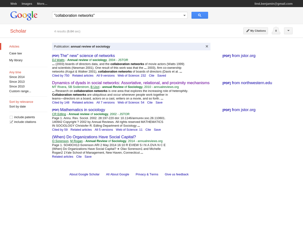View Cited by 59 articles
Screen dimensions: 303x242
click(x=60, y=130)
